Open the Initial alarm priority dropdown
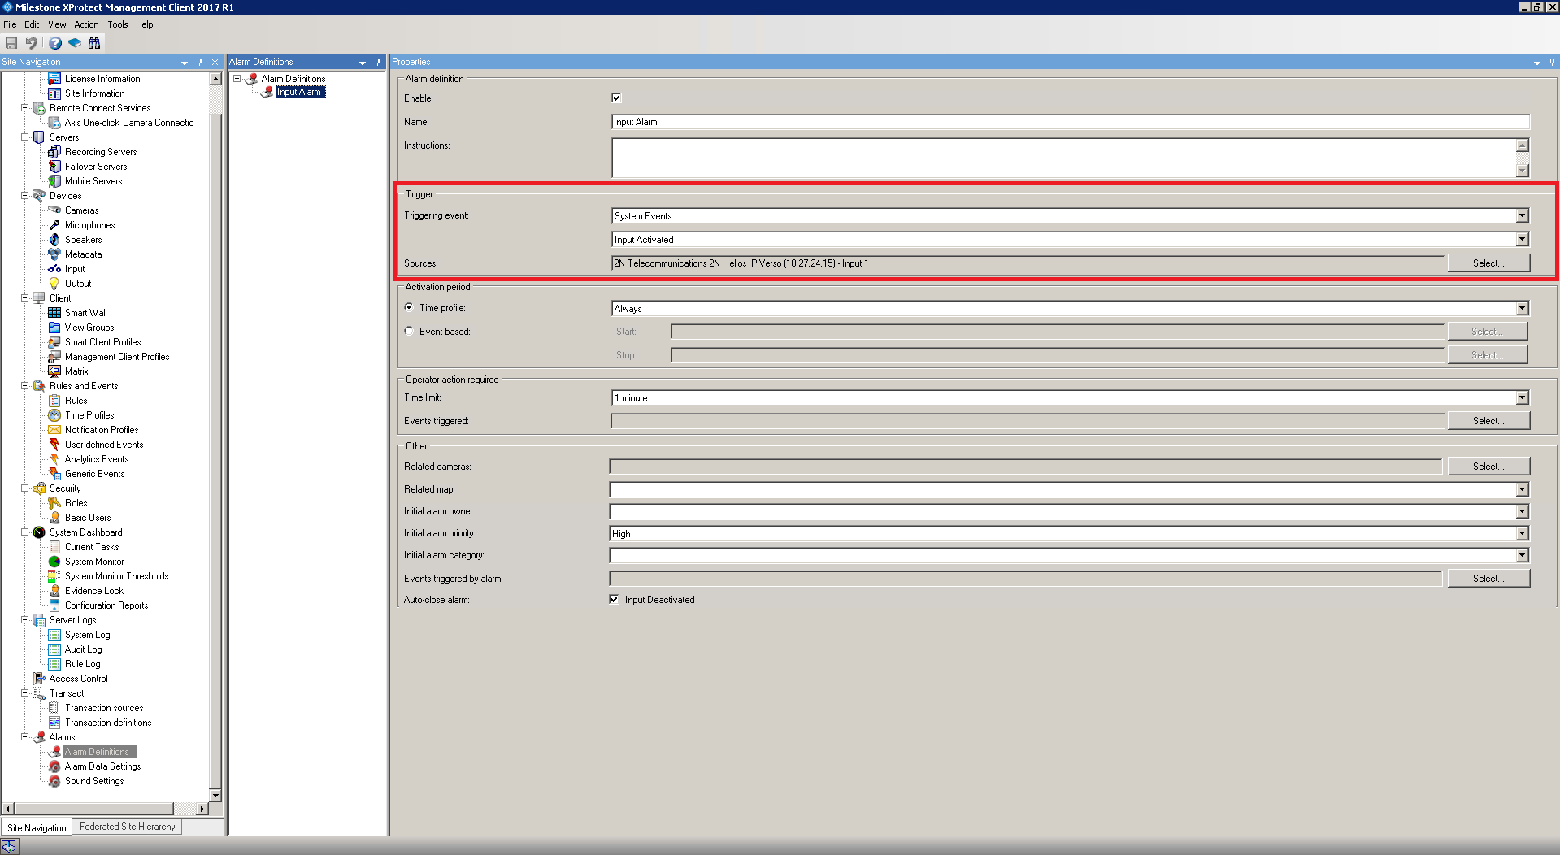Screen dimensions: 1560x855 (1522, 534)
